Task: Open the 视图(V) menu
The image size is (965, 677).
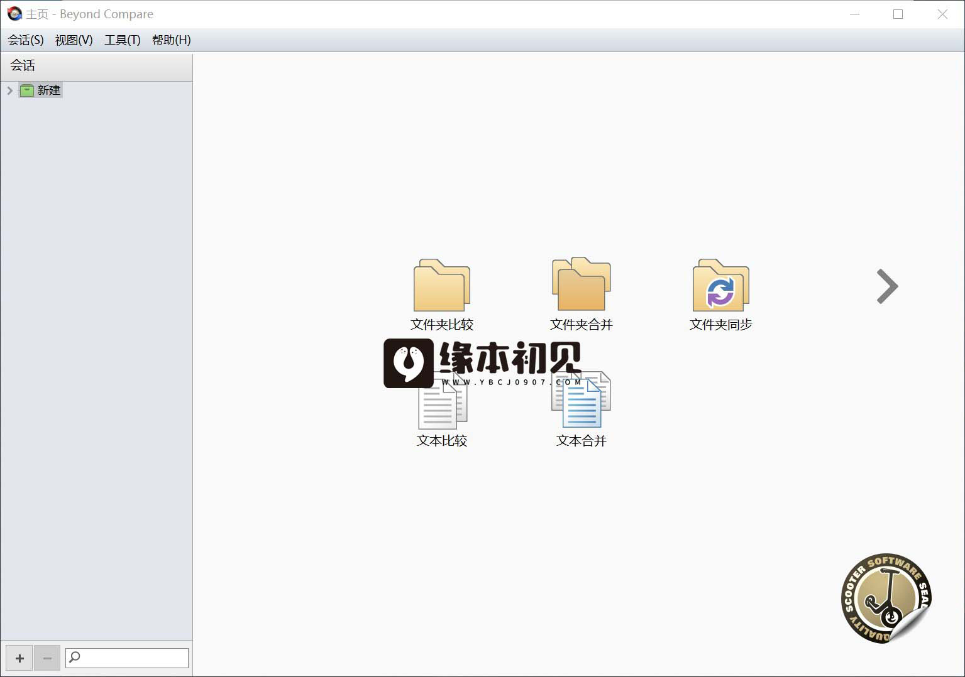Action: click(74, 40)
